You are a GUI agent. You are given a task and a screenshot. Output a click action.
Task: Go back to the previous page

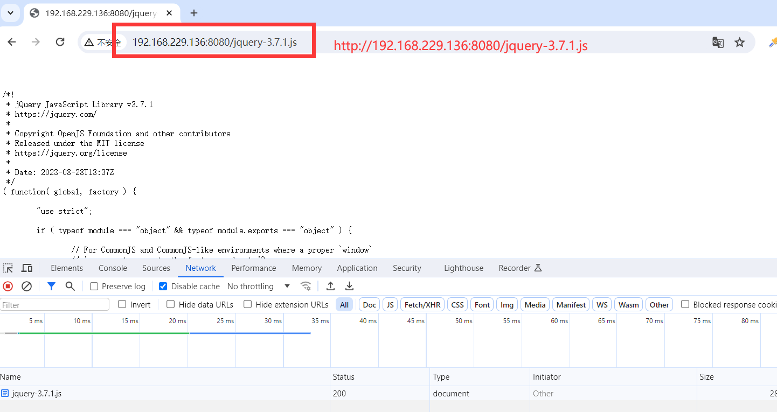[x=12, y=42]
